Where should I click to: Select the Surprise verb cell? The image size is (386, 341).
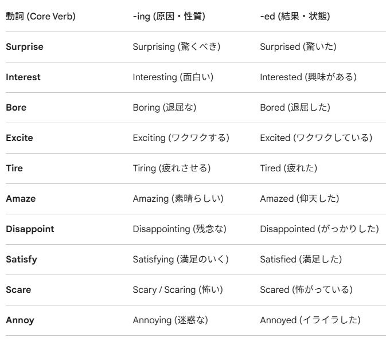(x=24, y=46)
